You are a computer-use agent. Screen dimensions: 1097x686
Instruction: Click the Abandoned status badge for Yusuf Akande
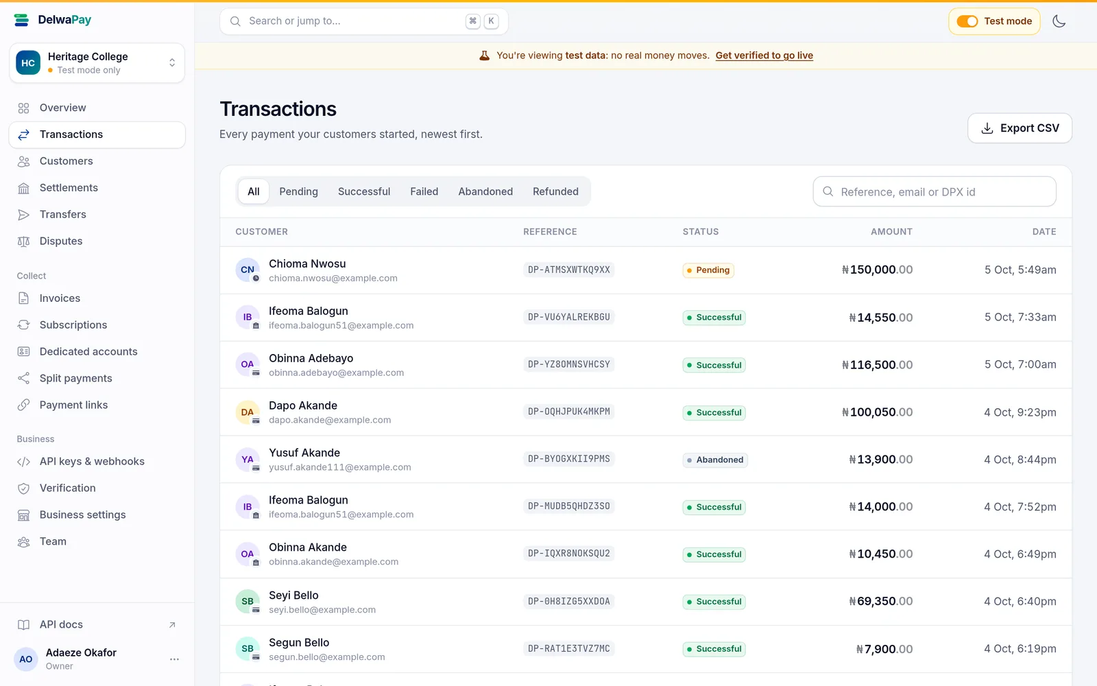[x=715, y=460]
